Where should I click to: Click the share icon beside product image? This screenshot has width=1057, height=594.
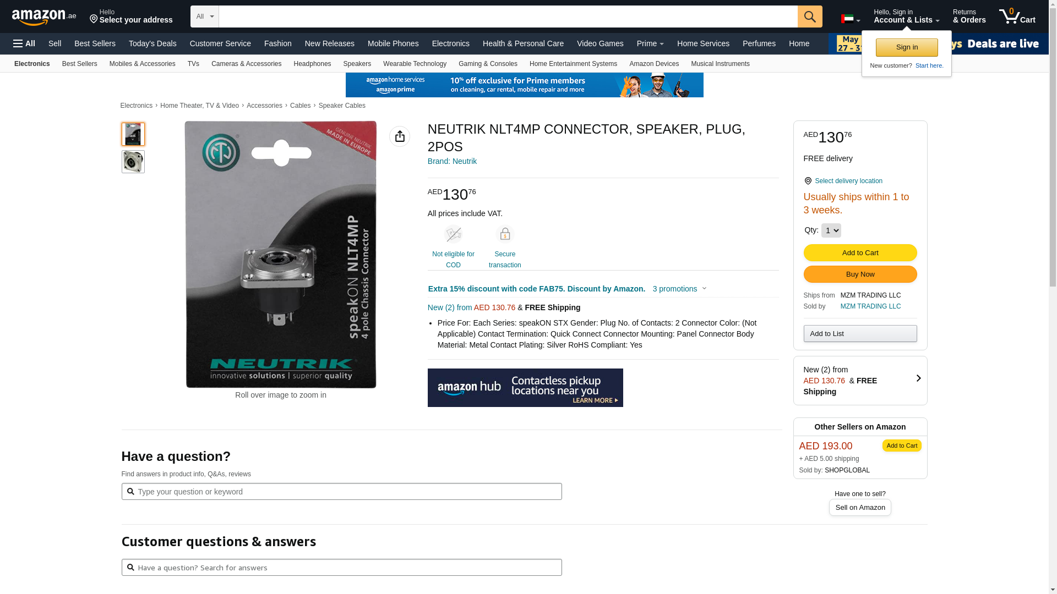tap(400, 136)
